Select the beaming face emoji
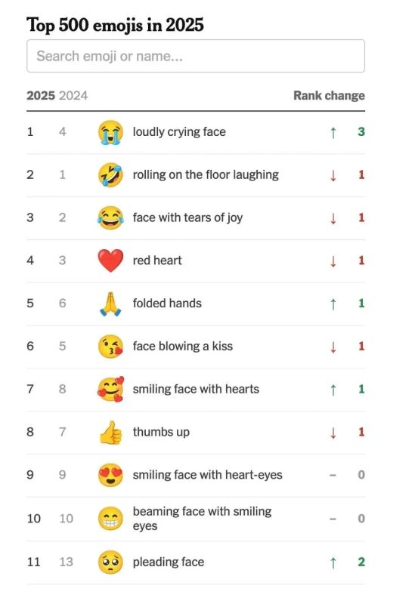 pos(110,519)
